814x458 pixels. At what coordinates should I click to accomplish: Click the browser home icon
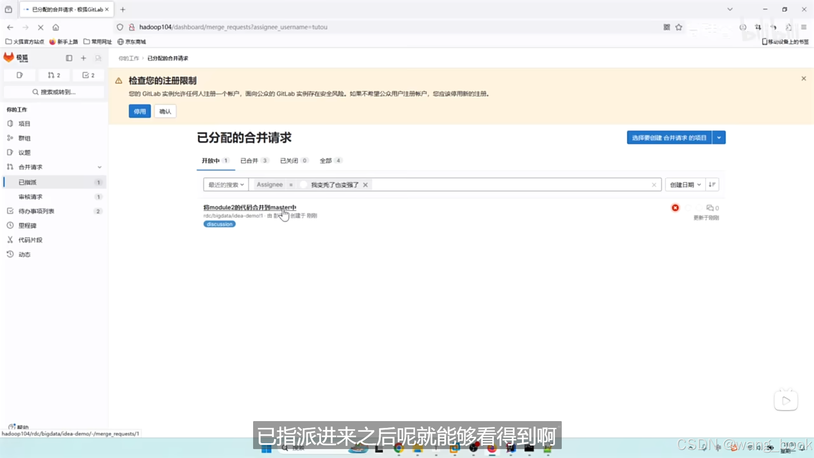point(56,27)
